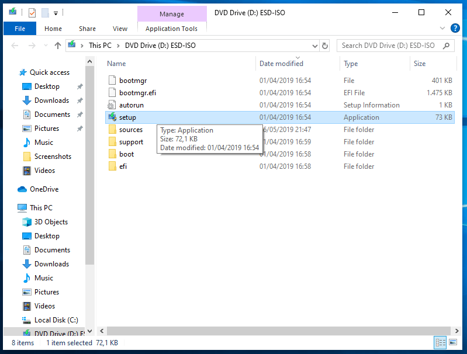Expand breadcrumb arrow after This PC
The image size is (467, 354).
[118, 46]
